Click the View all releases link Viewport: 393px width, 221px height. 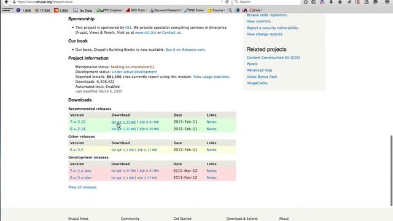[82, 187]
